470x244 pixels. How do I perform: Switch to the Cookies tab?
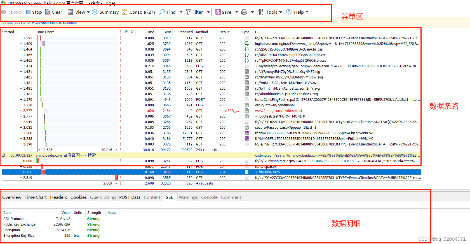click(x=79, y=197)
